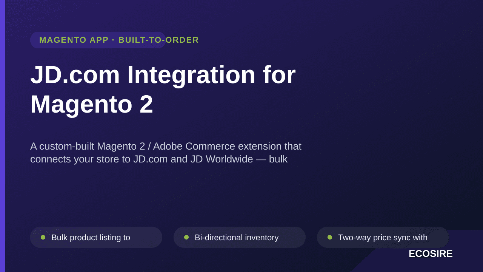The image size is (483, 272).
Task: Open the 'Bulk product listing to' pill
Action: coord(96,237)
